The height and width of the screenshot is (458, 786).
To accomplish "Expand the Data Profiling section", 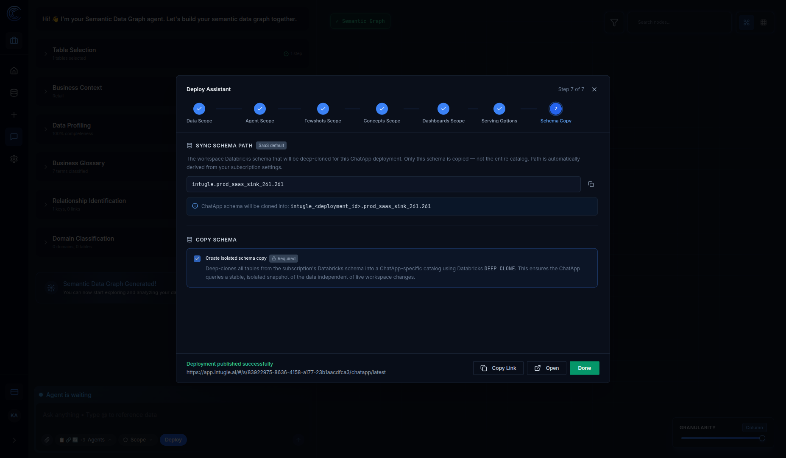I will point(46,129).
